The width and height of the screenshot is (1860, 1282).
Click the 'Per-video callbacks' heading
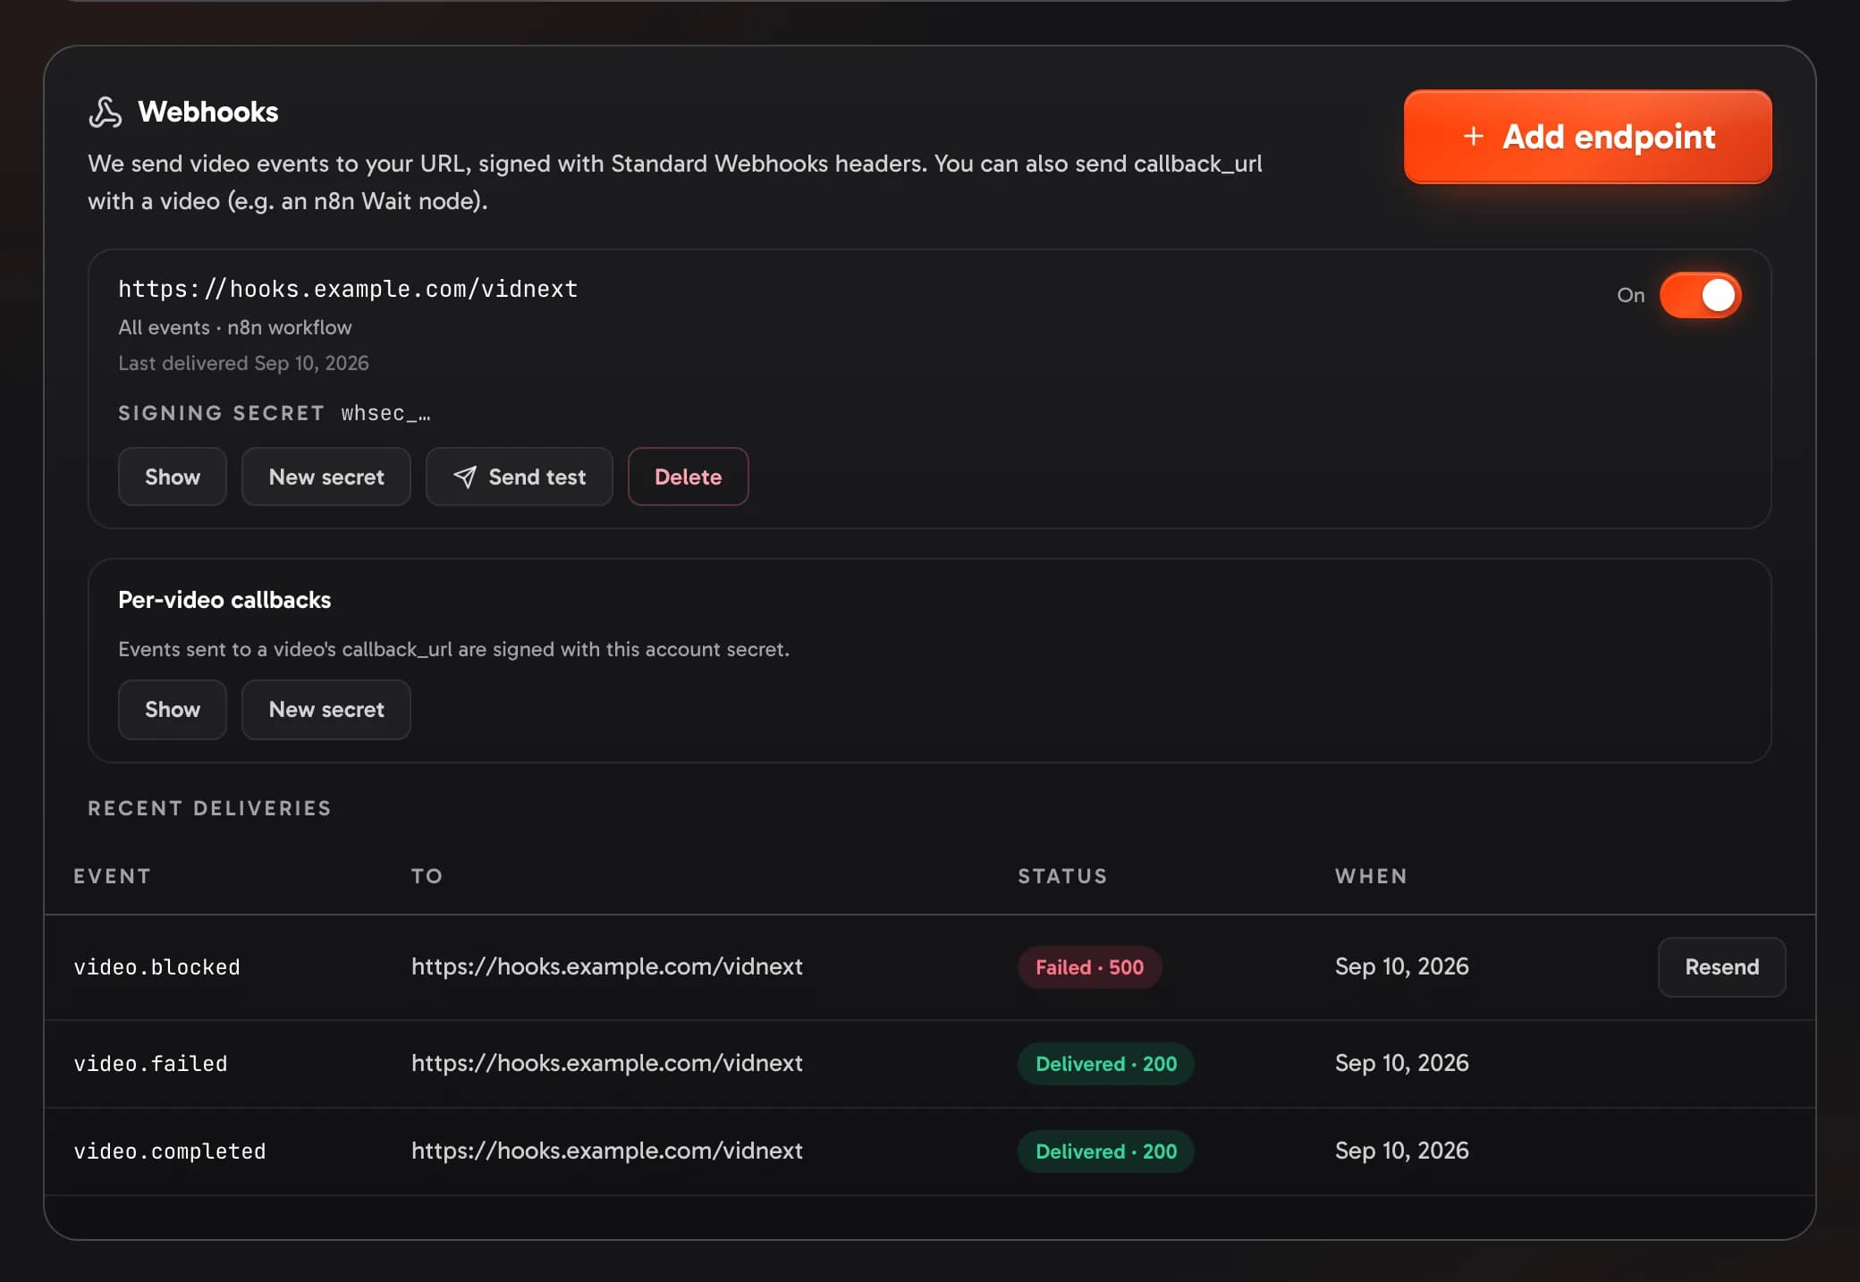(x=224, y=600)
